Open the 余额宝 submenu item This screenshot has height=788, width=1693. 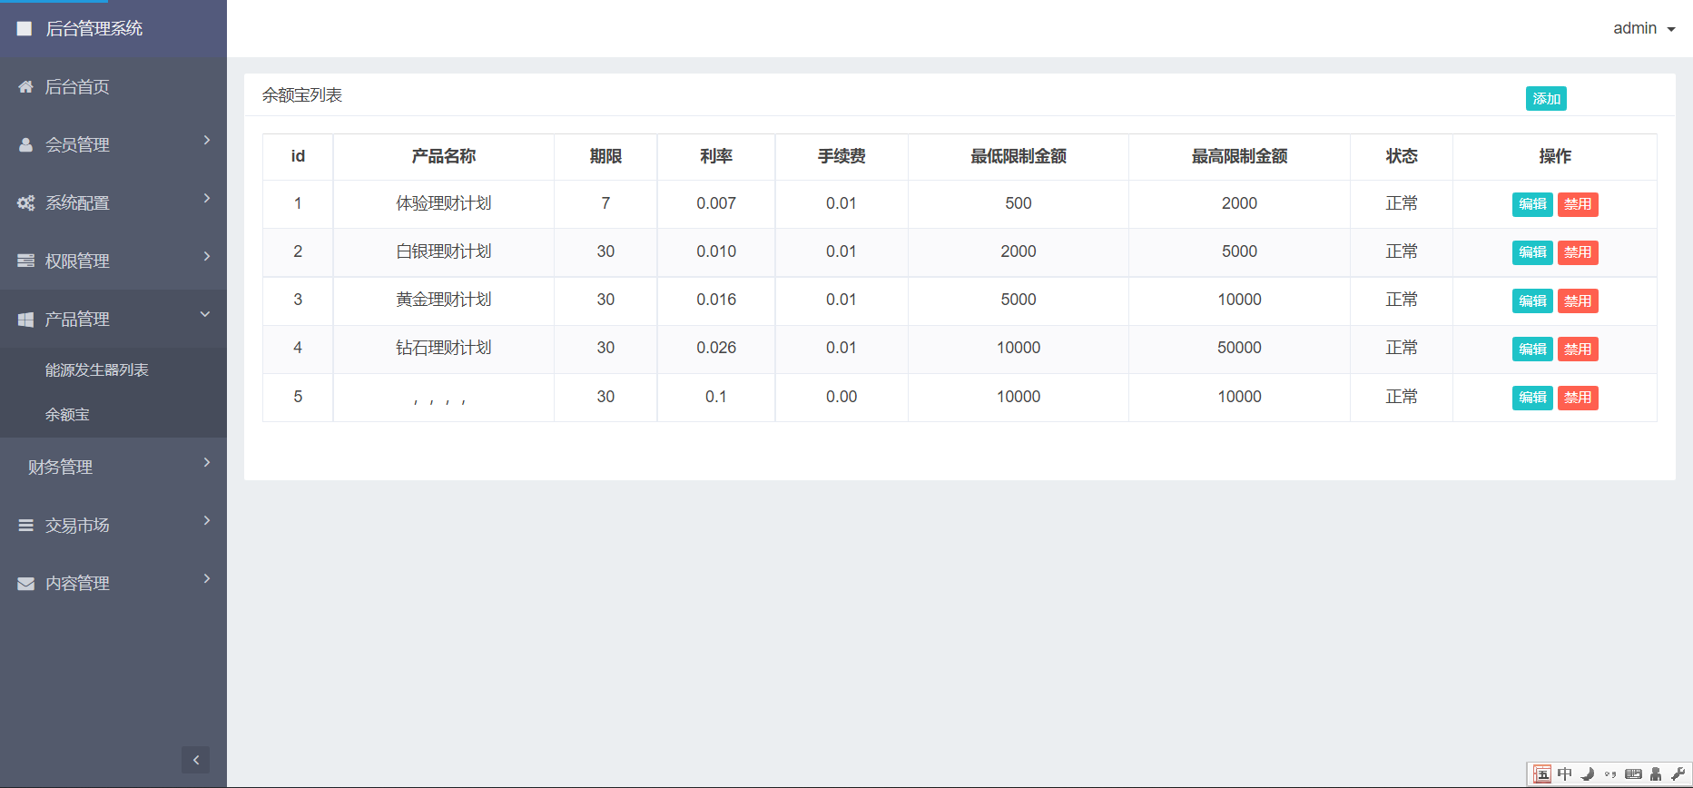click(67, 415)
